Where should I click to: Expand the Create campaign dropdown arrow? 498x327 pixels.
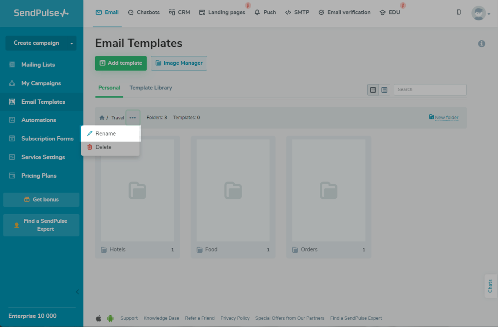coord(72,43)
